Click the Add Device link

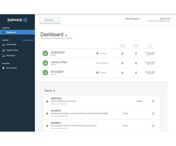[x=28, y=40]
